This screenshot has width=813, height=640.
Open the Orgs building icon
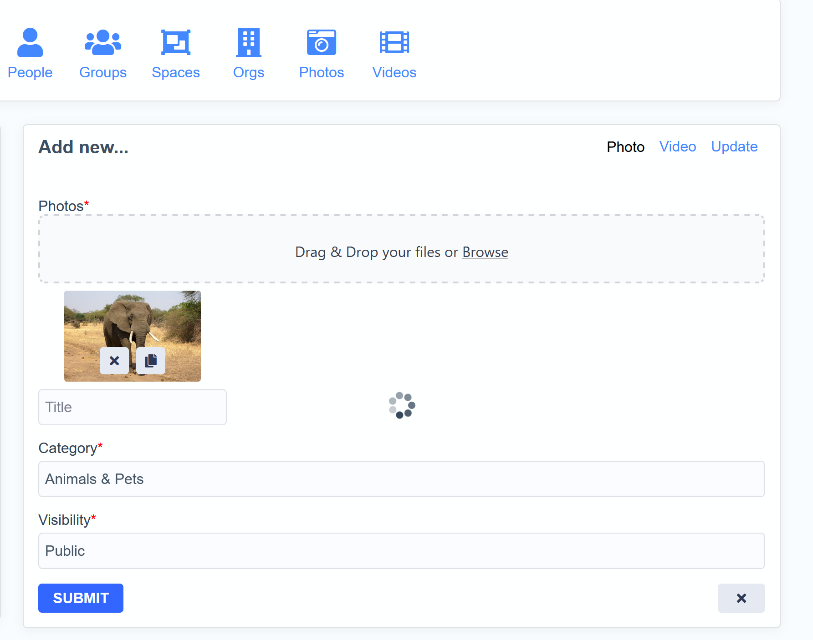tap(249, 42)
